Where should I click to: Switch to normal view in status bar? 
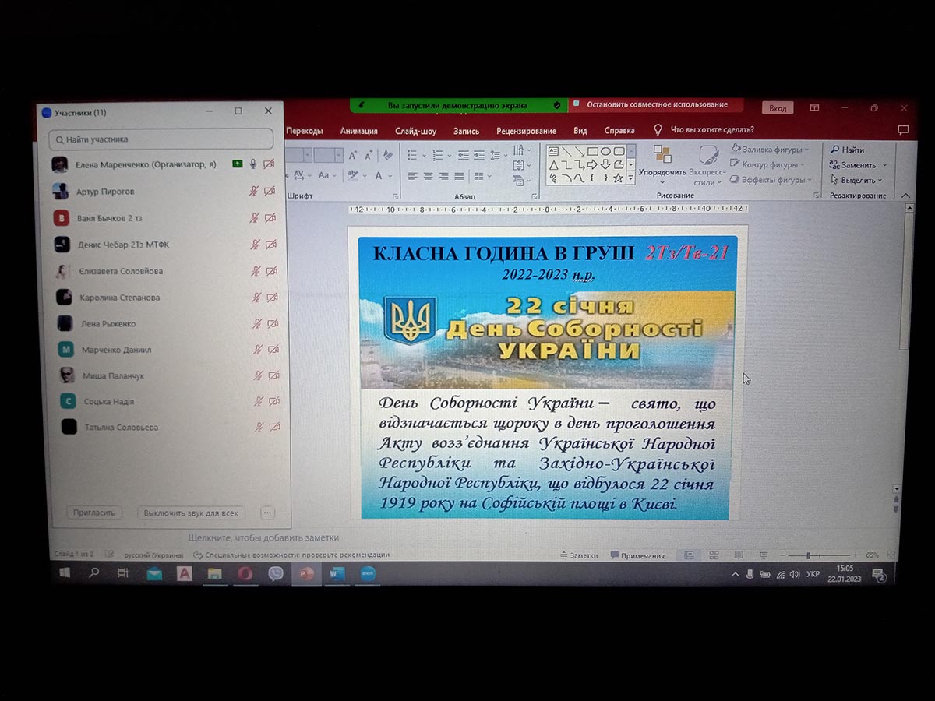(689, 555)
